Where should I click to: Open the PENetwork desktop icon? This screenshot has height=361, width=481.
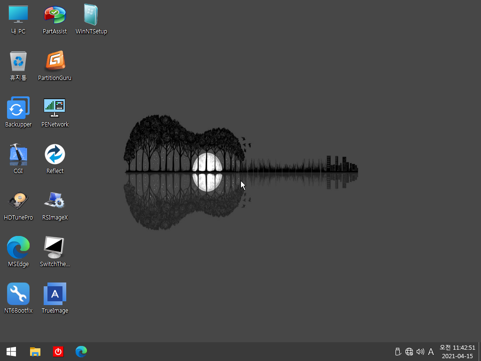54,112
